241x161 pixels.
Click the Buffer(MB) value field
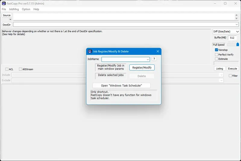[x=232, y=38]
